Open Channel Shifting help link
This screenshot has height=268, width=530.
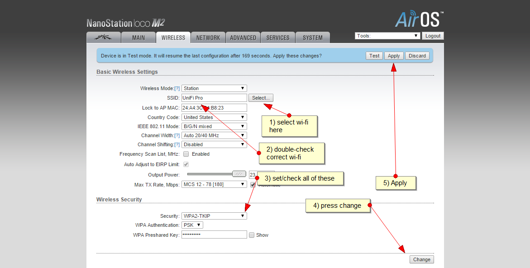coord(177,145)
